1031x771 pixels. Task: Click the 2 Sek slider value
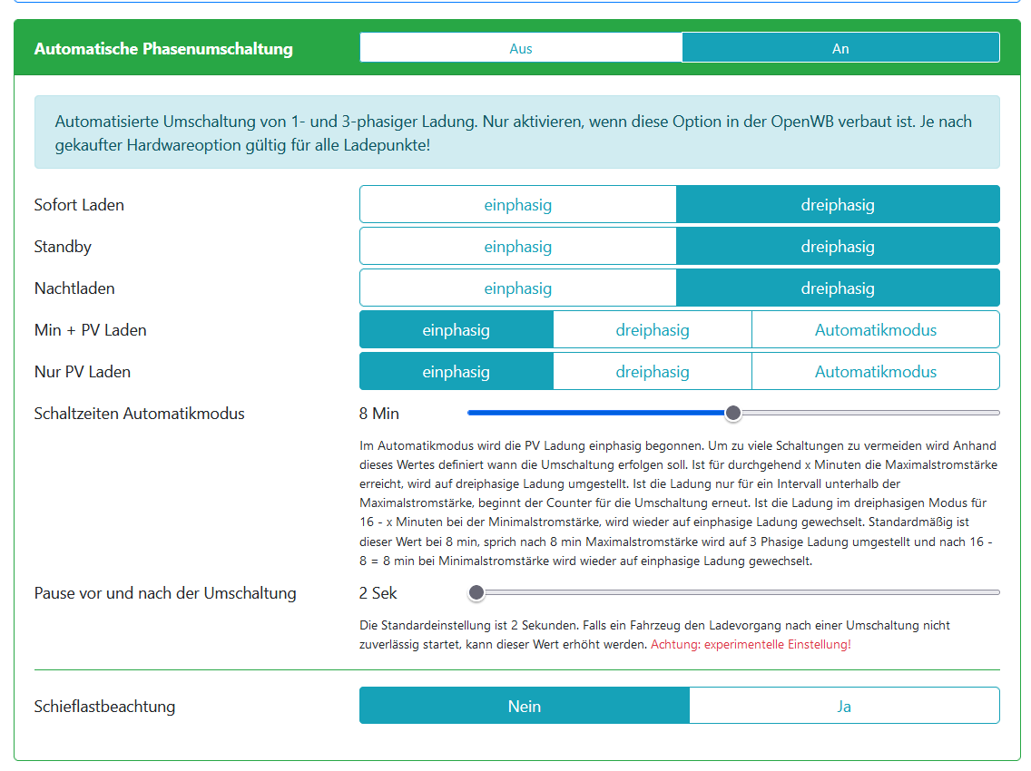378,593
